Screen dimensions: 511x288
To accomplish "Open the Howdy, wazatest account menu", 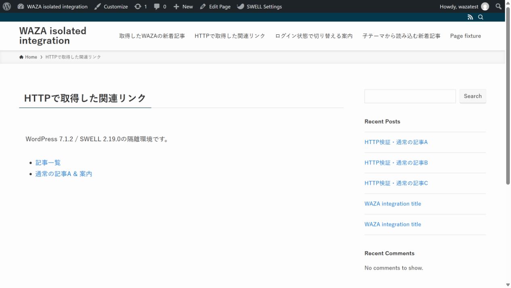I will pos(464,6).
